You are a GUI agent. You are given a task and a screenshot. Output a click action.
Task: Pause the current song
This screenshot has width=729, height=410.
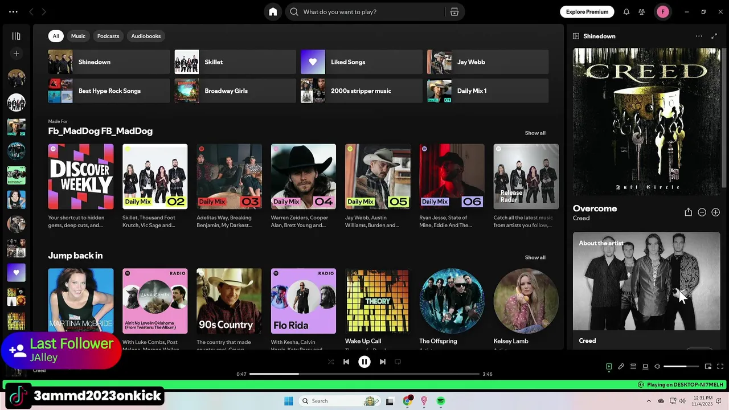click(x=364, y=362)
